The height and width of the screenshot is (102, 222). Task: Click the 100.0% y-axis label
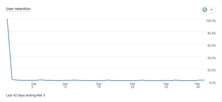coord(211,21)
